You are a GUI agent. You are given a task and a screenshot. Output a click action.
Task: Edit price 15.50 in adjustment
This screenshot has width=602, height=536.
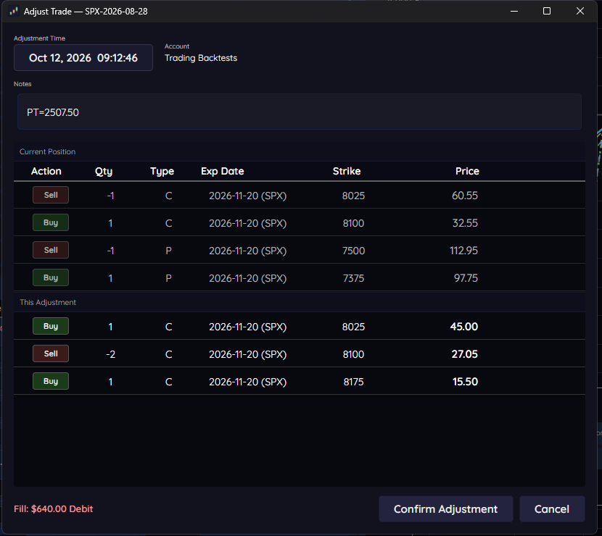(465, 382)
